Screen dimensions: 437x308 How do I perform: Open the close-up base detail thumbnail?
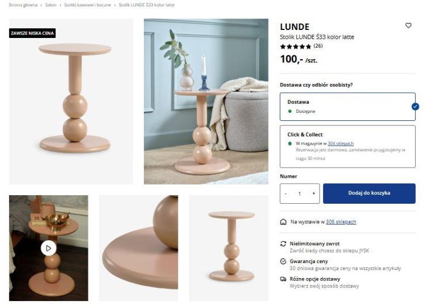pyautogui.click(x=139, y=248)
